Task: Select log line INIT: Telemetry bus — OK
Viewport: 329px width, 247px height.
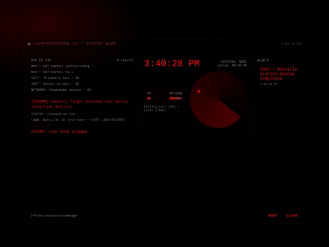Action: (55, 78)
